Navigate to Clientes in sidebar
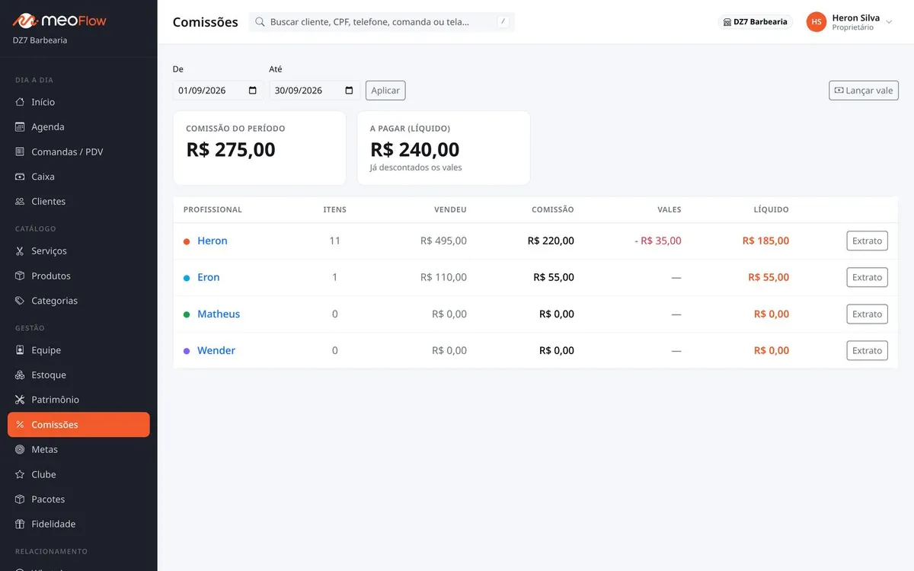This screenshot has width=914, height=571. 78,202
